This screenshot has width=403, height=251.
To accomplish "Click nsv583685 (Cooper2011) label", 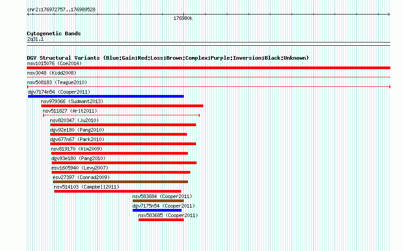I will (168, 215).
